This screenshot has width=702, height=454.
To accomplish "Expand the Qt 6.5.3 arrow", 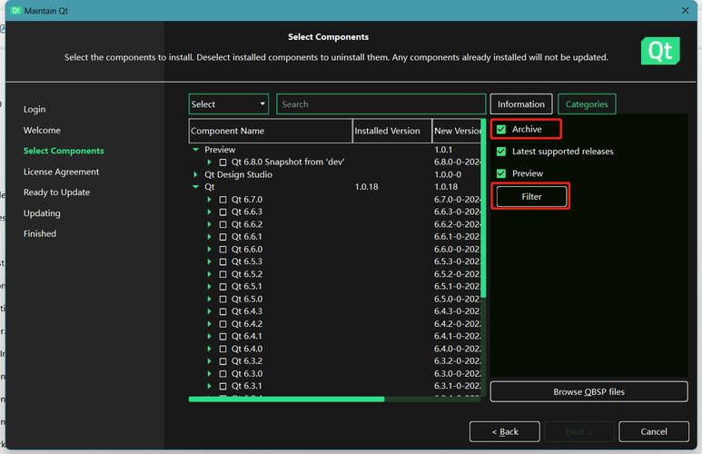I will (209, 262).
